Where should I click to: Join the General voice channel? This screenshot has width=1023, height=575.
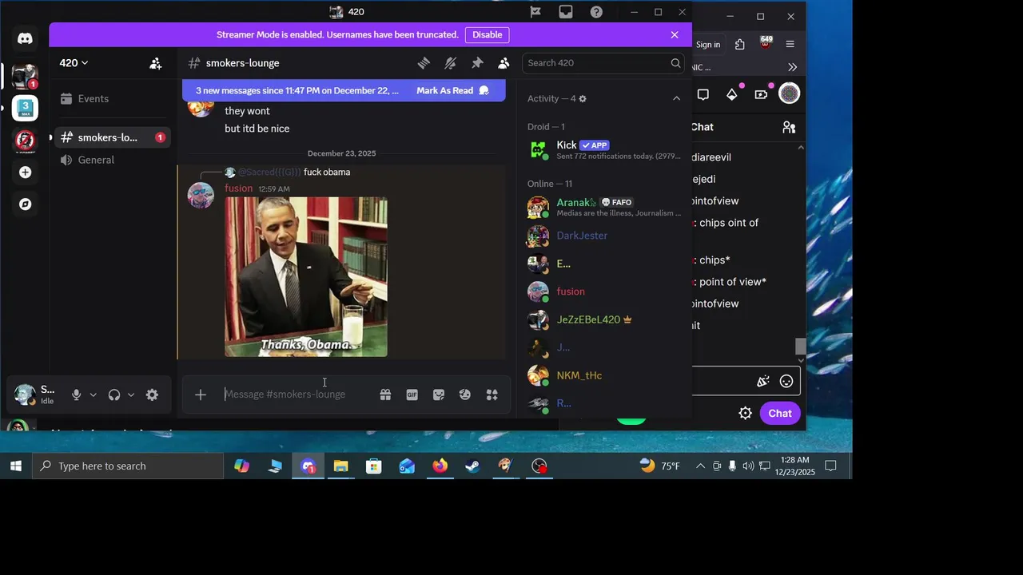112,160
